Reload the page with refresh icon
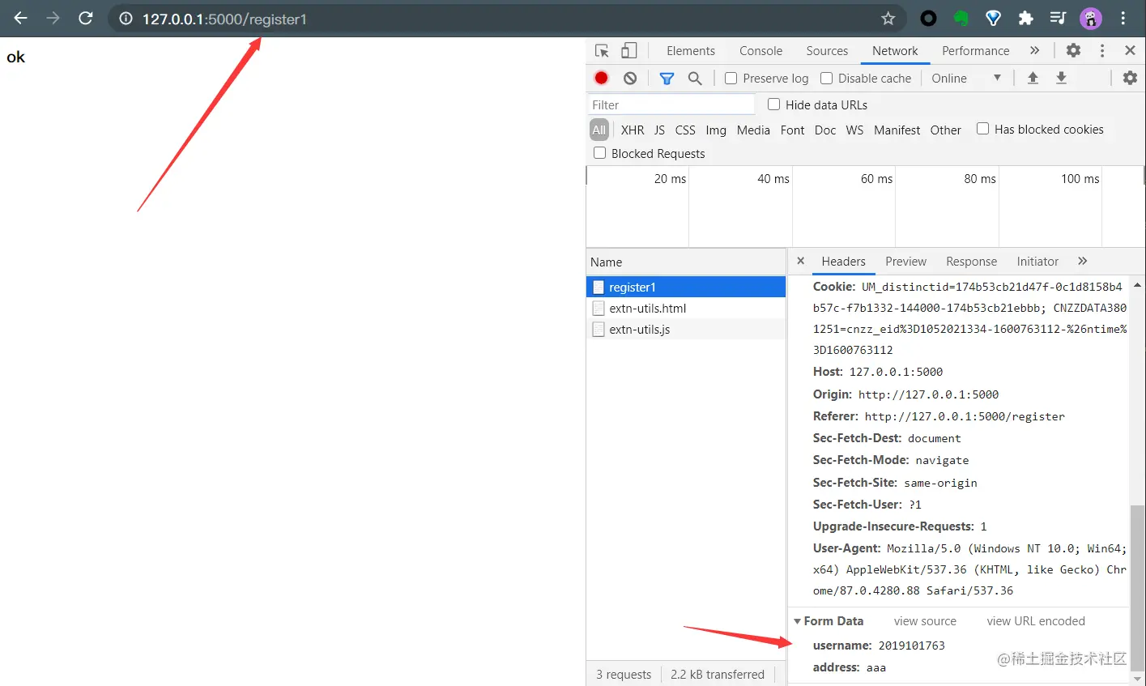This screenshot has height=686, width=1146. point(86,18)
